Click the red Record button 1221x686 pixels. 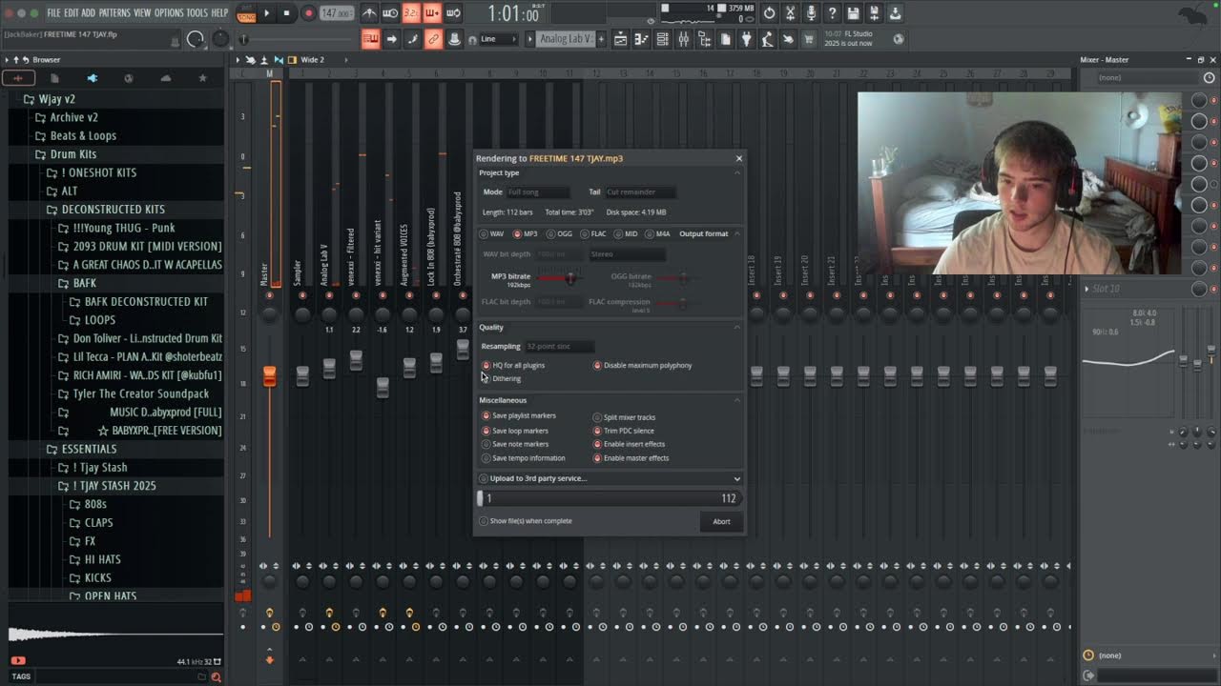tap(308, 13)
